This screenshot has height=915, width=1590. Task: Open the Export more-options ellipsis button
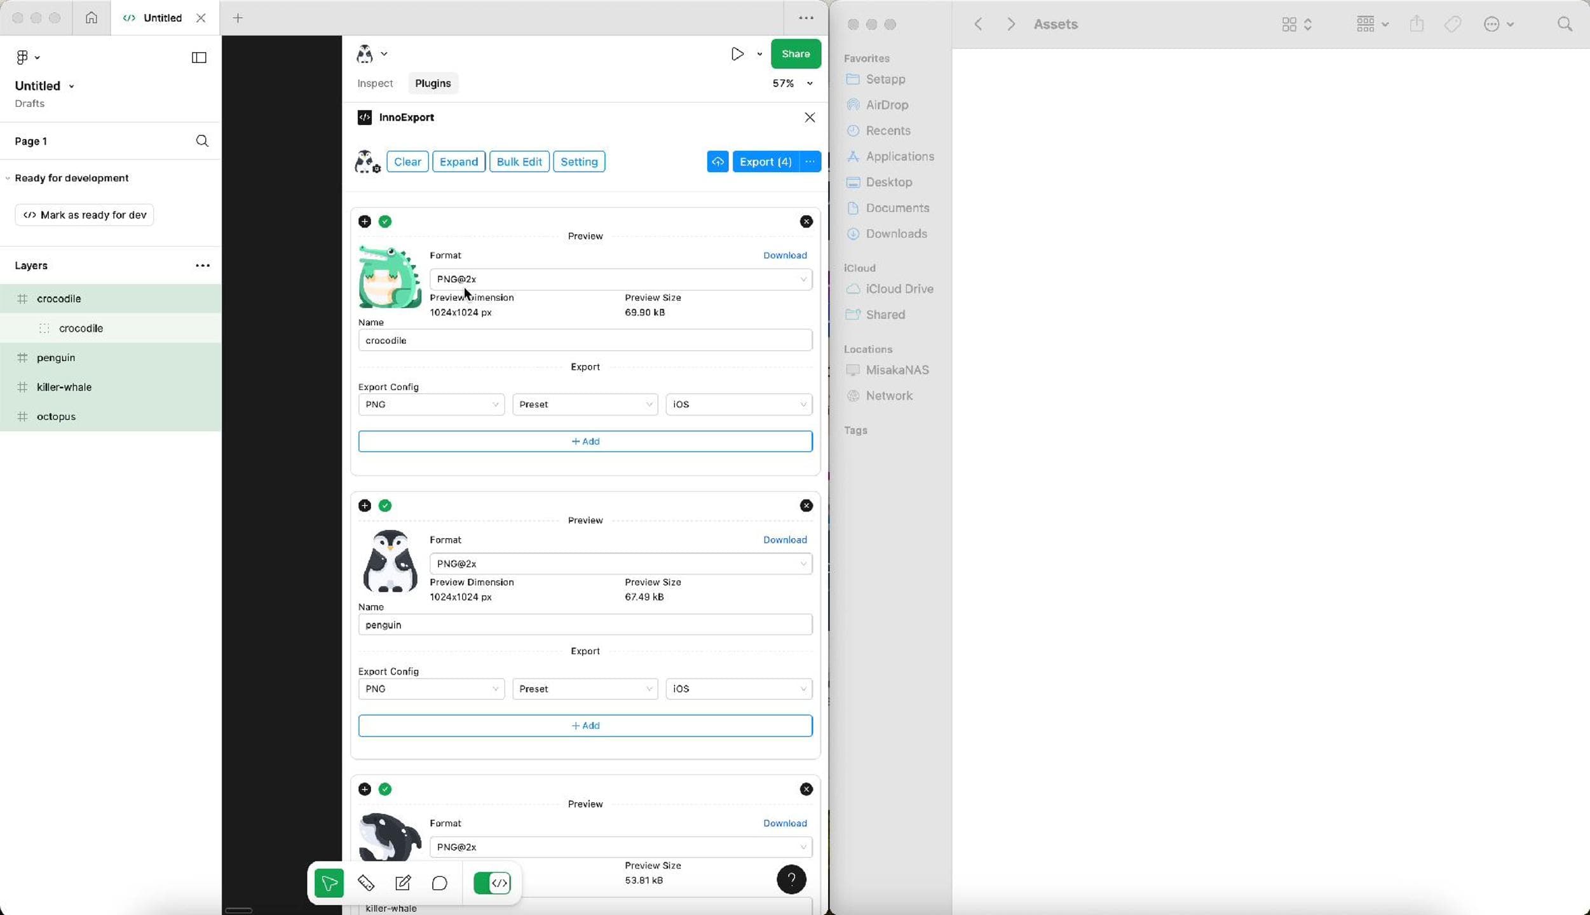[810, 161]
